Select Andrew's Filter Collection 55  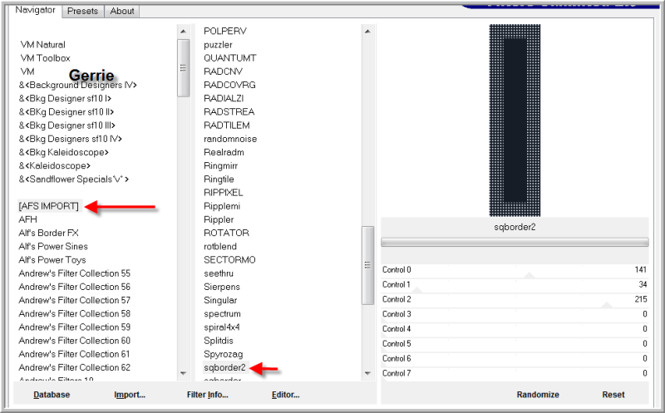[74, 273]
